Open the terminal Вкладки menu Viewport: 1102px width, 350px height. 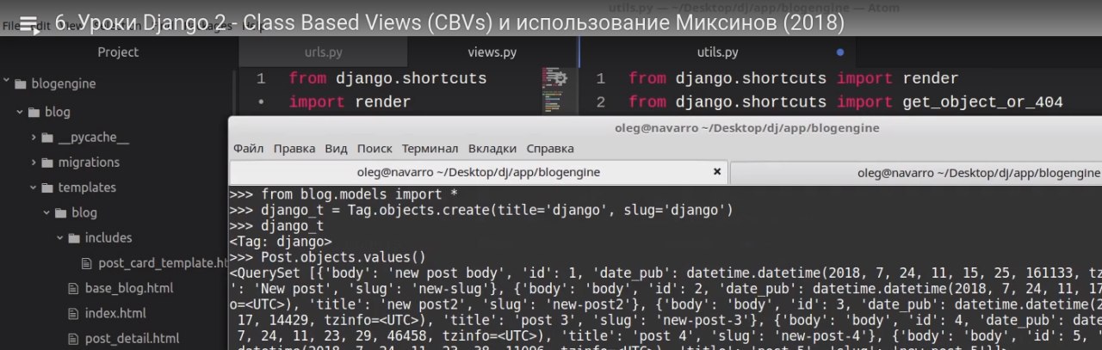(492, 149)
